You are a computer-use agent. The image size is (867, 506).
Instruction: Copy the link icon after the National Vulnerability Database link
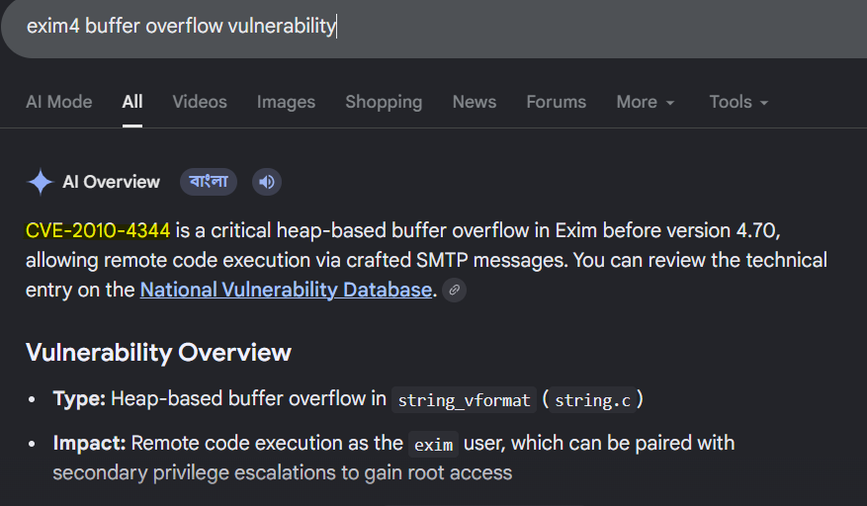454,290
